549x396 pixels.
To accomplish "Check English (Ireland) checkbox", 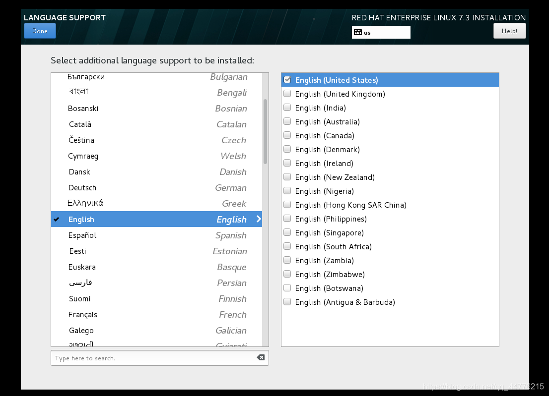I will point(287,163).
